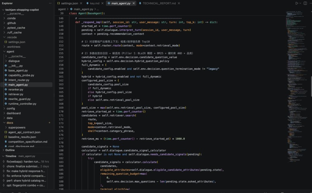The width and height of the screenshot is (312, 193).
Task: Click the Python icon beside reranker.py
Action: point(6,90)
